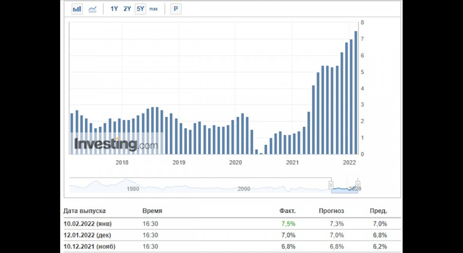
Task: Click the 'Прогноз' column header
Action: (x=331, y=211)
